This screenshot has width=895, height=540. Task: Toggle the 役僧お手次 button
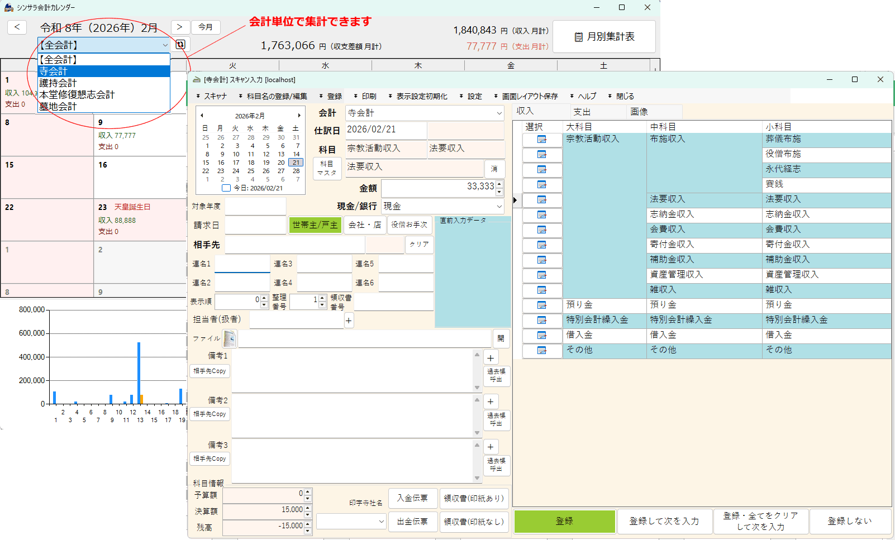(410, 225)
